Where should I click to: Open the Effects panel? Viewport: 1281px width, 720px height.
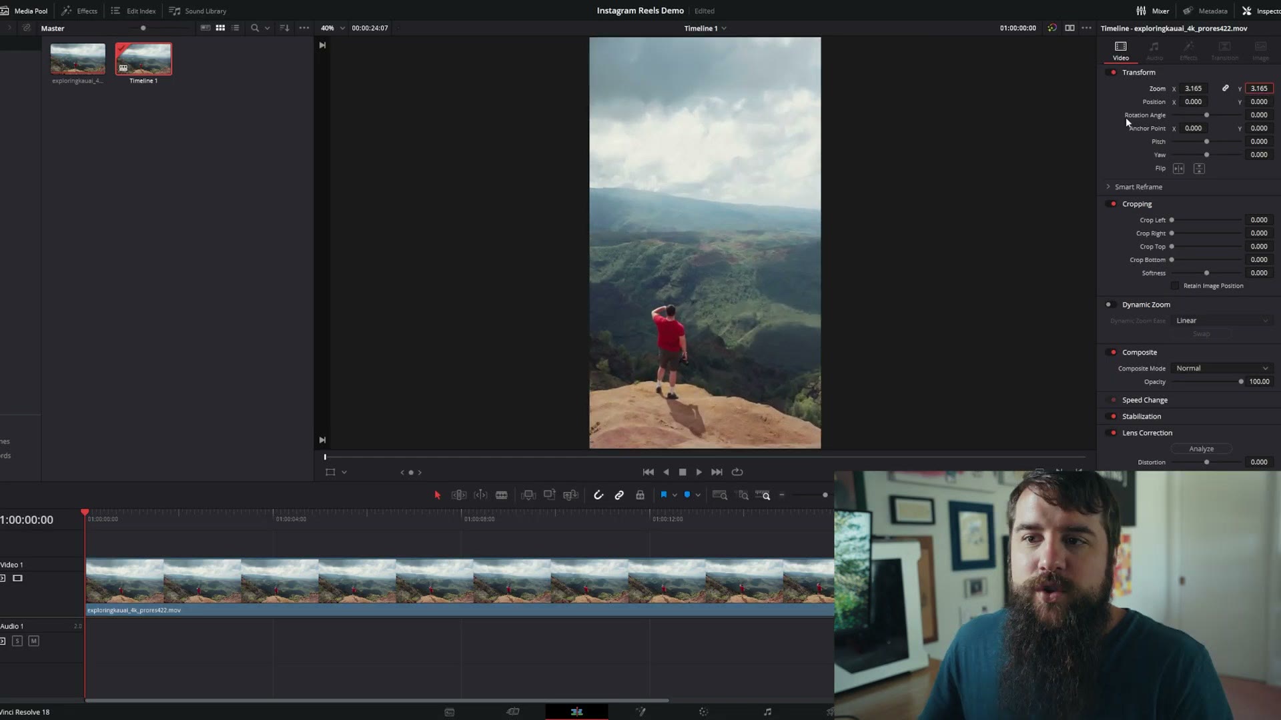point(79,11)
